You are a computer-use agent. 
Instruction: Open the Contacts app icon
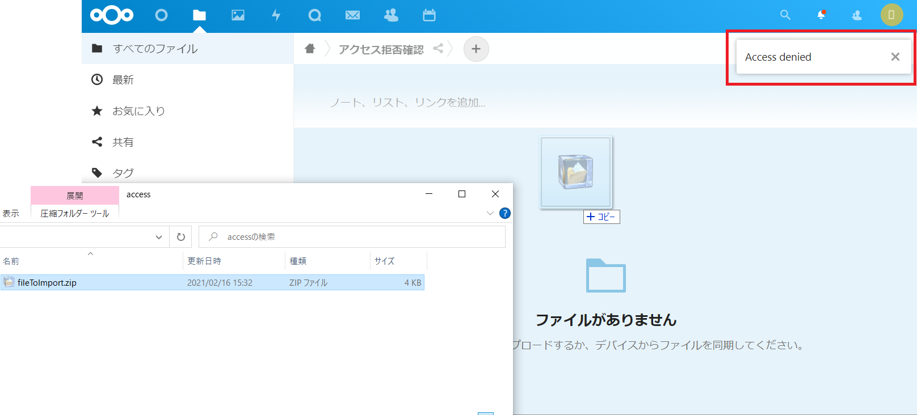tap(391, 15)
